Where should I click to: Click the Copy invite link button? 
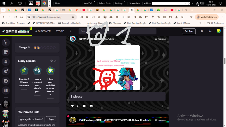point(51,119)
